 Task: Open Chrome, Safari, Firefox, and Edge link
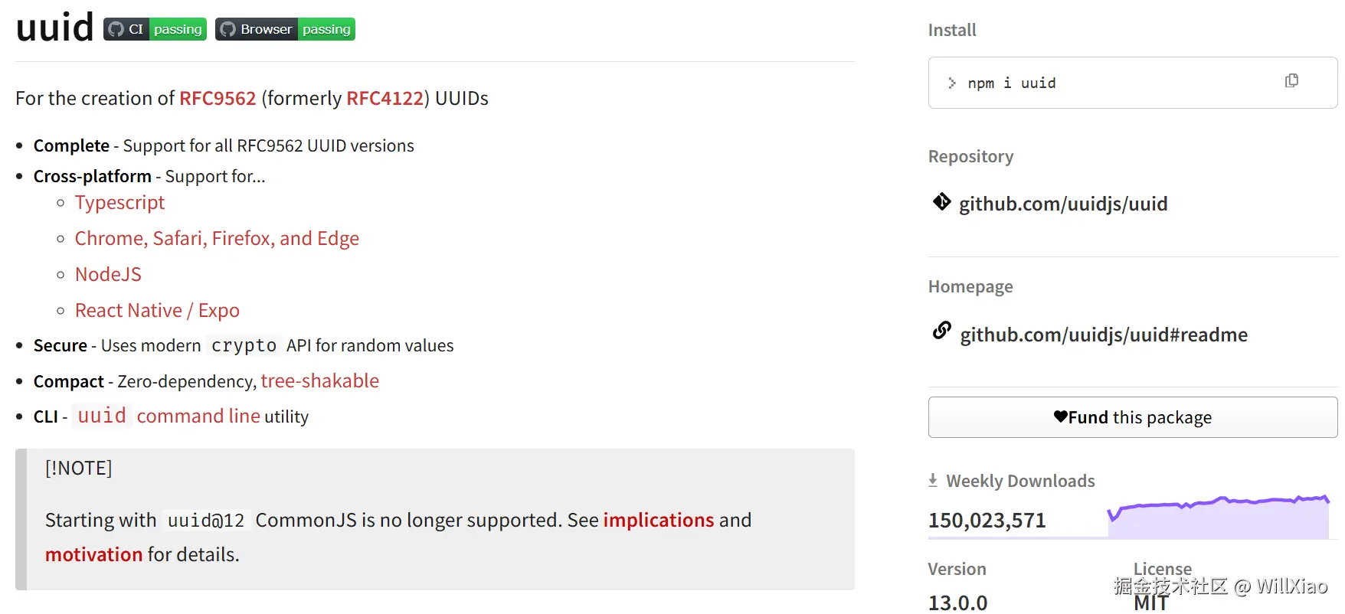(217, 239)
